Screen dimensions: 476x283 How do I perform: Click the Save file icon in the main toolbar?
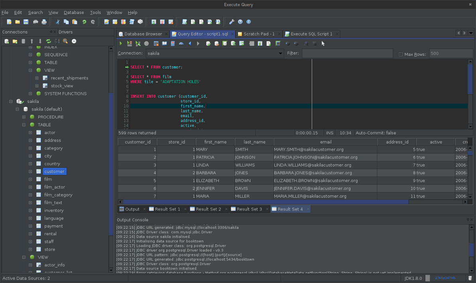[26, 22]
